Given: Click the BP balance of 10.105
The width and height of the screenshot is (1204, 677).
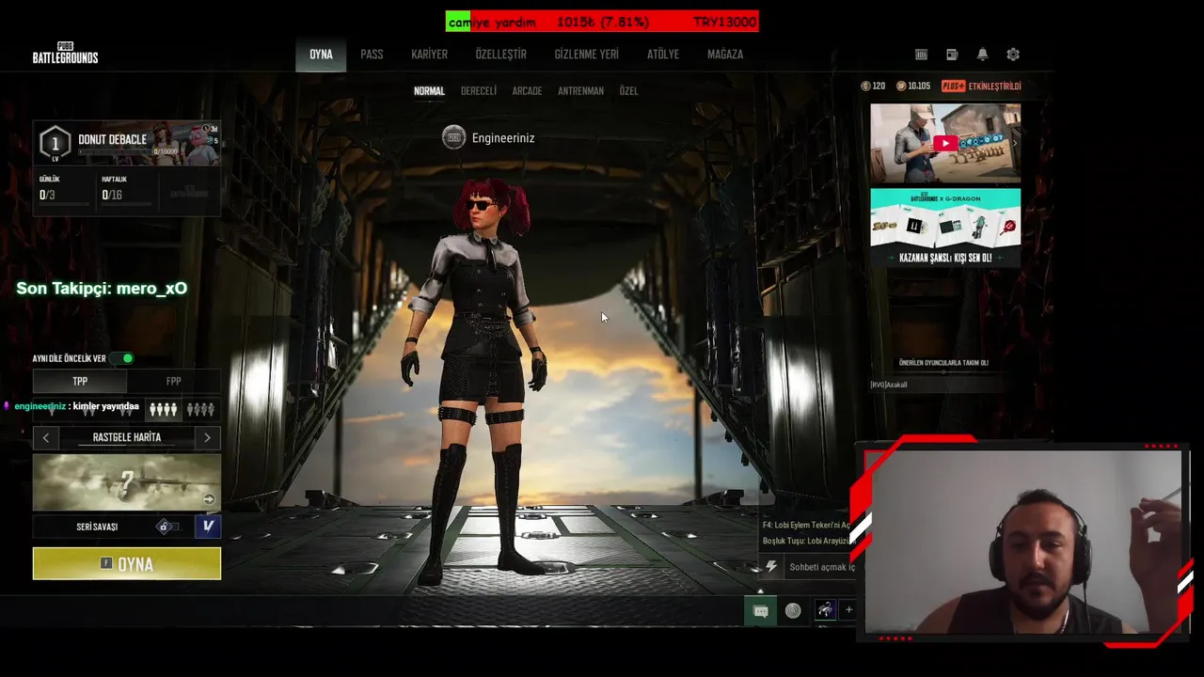Looking at the screenshot, I should click(x=912, y=86).
